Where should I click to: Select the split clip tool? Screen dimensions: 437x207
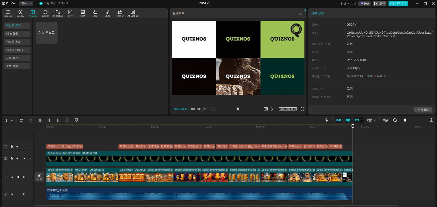click(40, 120)
